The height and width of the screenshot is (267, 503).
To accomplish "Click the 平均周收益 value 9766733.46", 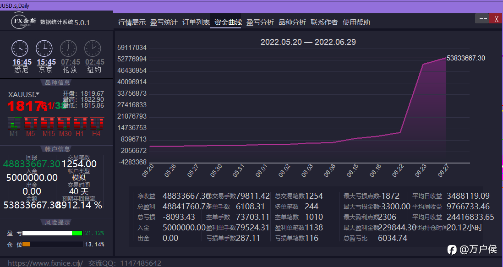I will [468, 207].
